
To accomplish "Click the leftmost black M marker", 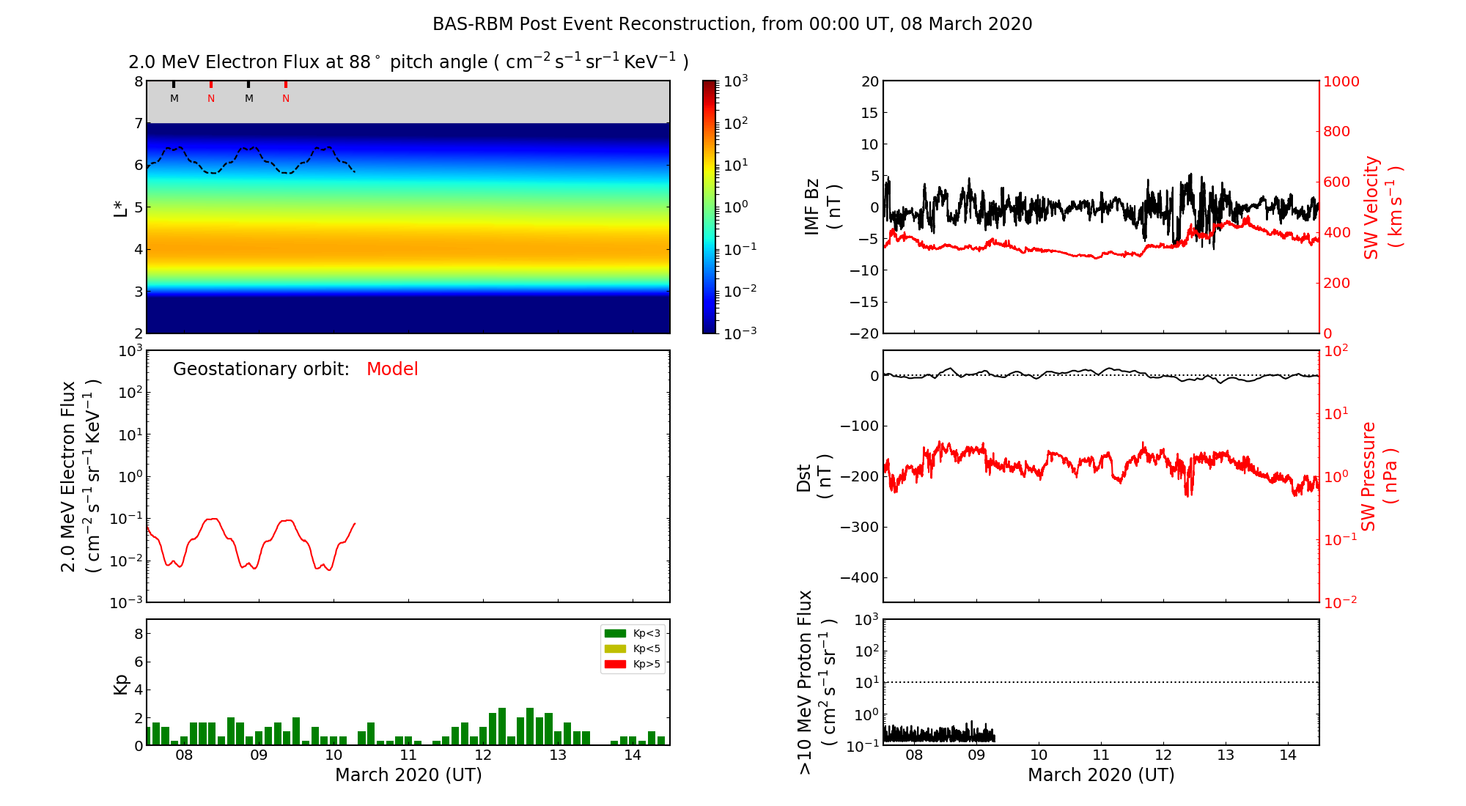I will click(x=174, y=98).
